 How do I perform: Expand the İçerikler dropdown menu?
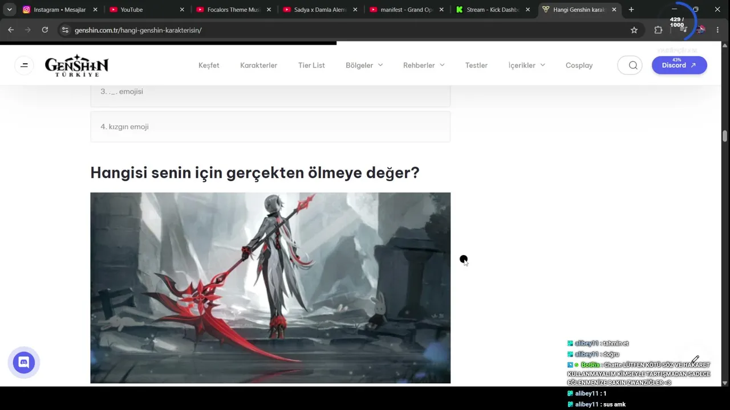[x=526, y=65]
